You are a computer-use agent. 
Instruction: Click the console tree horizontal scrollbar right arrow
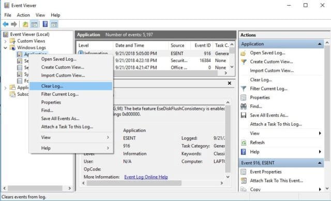70,188
